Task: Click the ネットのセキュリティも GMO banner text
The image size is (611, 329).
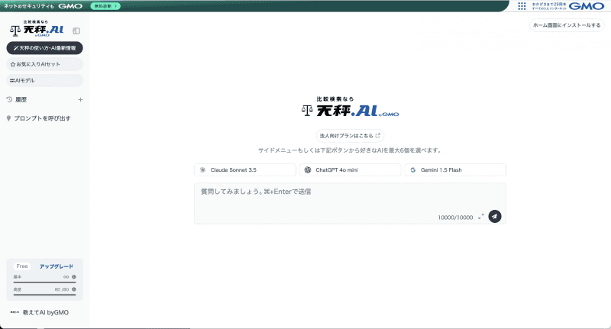Action: (43, 6)
